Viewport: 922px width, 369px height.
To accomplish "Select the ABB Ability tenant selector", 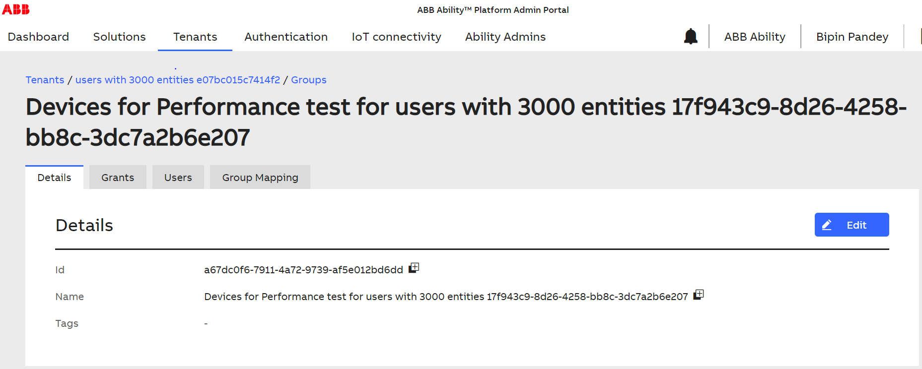I will click(755, 37).
